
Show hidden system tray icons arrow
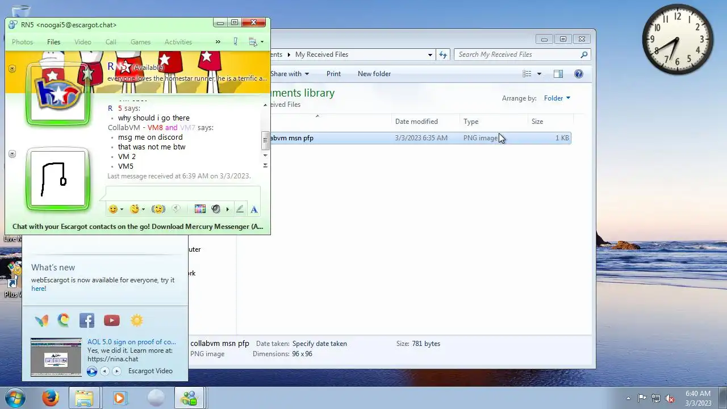point(628,398)
